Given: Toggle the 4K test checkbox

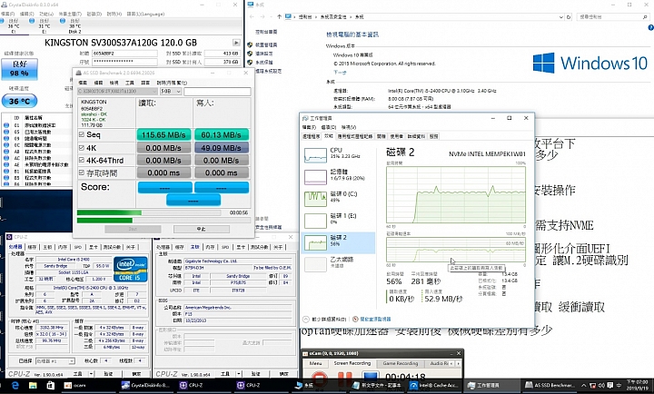Looking at the screenshot, I should click(x=82, y=147).
